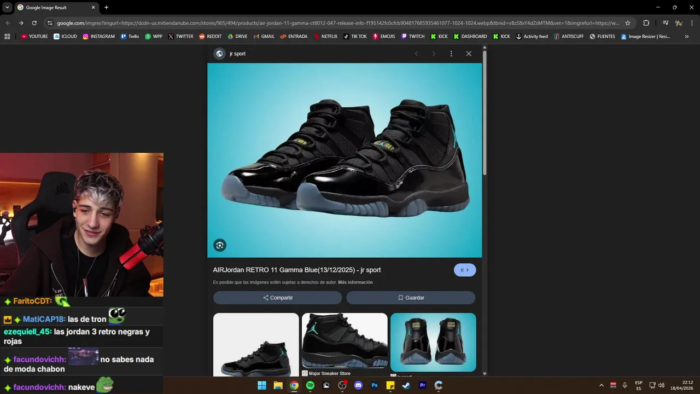This screenshot has width=700, height=394.
Task: Open the clock and date 22:12
Action: click(682, 385)
